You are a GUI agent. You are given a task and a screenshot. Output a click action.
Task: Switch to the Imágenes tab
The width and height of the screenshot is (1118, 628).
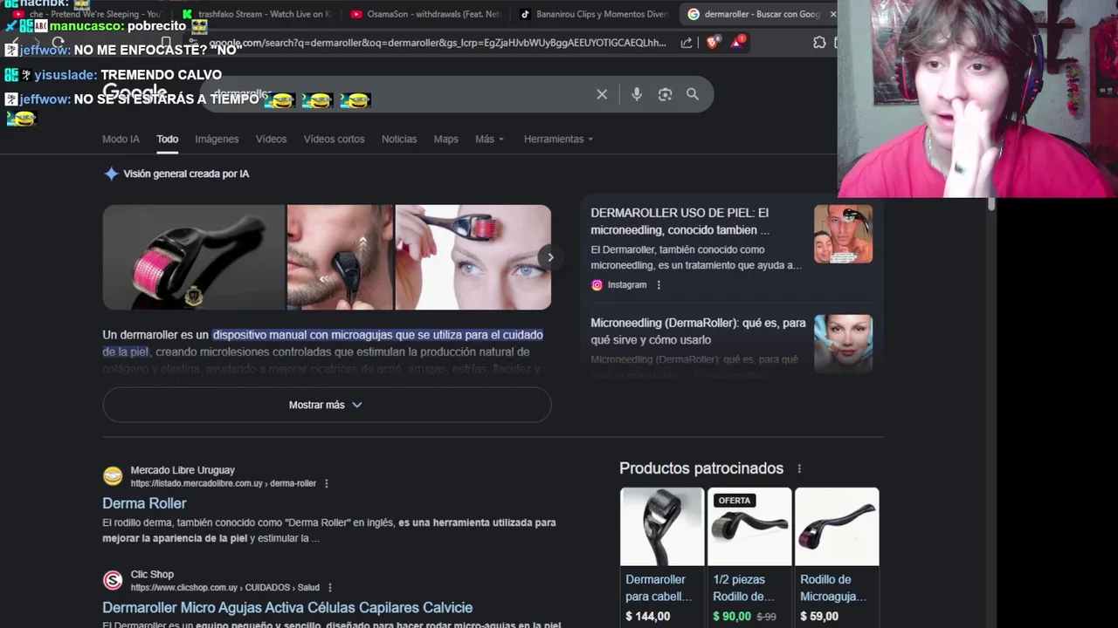coord(217,139)
